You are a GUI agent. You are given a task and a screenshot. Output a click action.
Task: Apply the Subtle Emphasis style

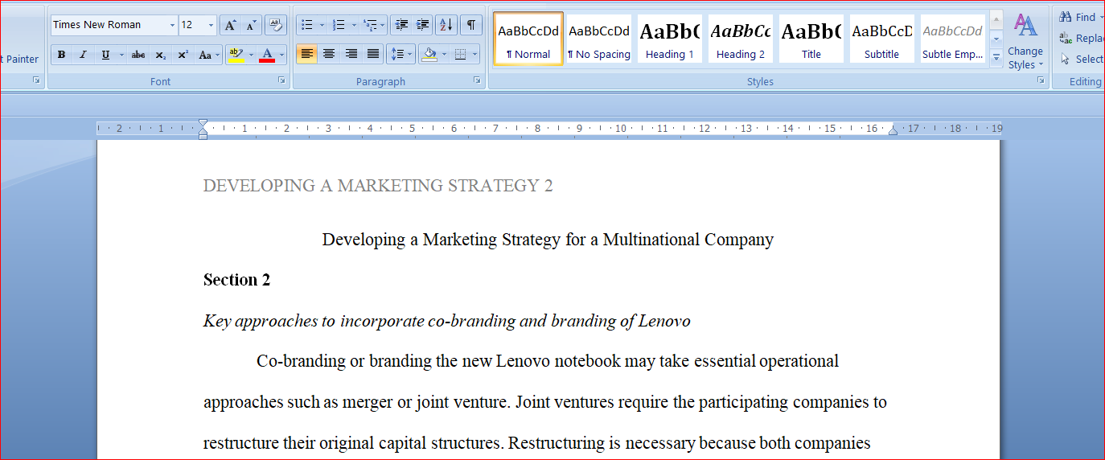click(953, 38)
